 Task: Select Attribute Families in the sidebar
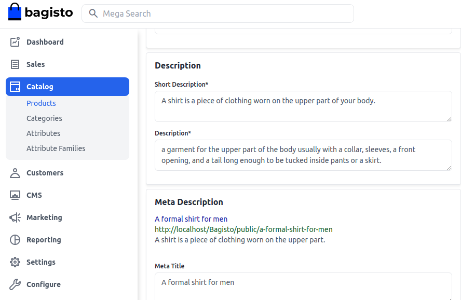tap(56, 148)
